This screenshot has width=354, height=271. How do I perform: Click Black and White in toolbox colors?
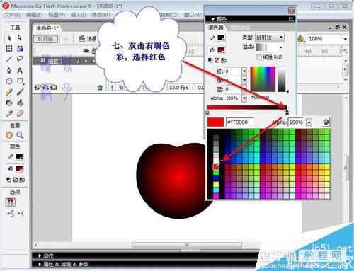pyautogui.click(x=8, y=180)
